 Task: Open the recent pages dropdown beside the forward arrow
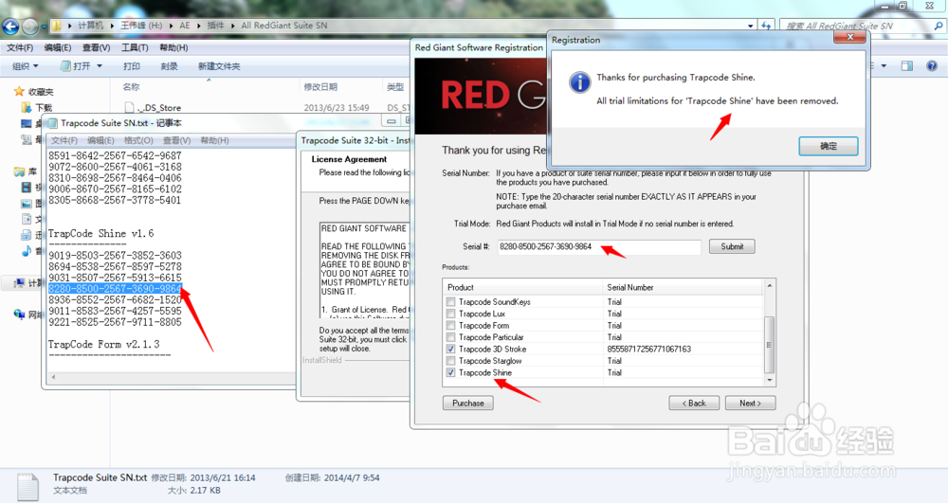coord(44,27)
